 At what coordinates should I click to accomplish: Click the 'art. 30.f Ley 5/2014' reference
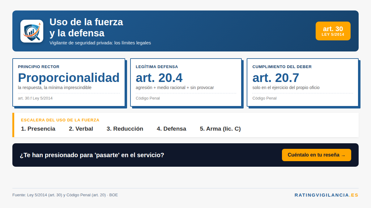click(35, 98)
